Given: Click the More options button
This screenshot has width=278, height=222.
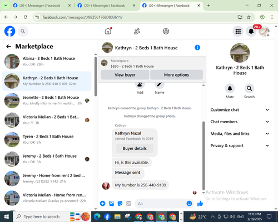Looking at the screenshot, I should [x=176, y=75].
